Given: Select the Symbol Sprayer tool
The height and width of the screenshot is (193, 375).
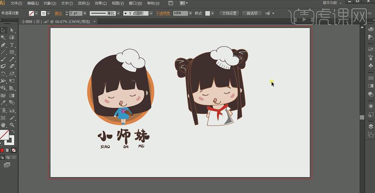Looking at the screenshot, I should (3, 110).
